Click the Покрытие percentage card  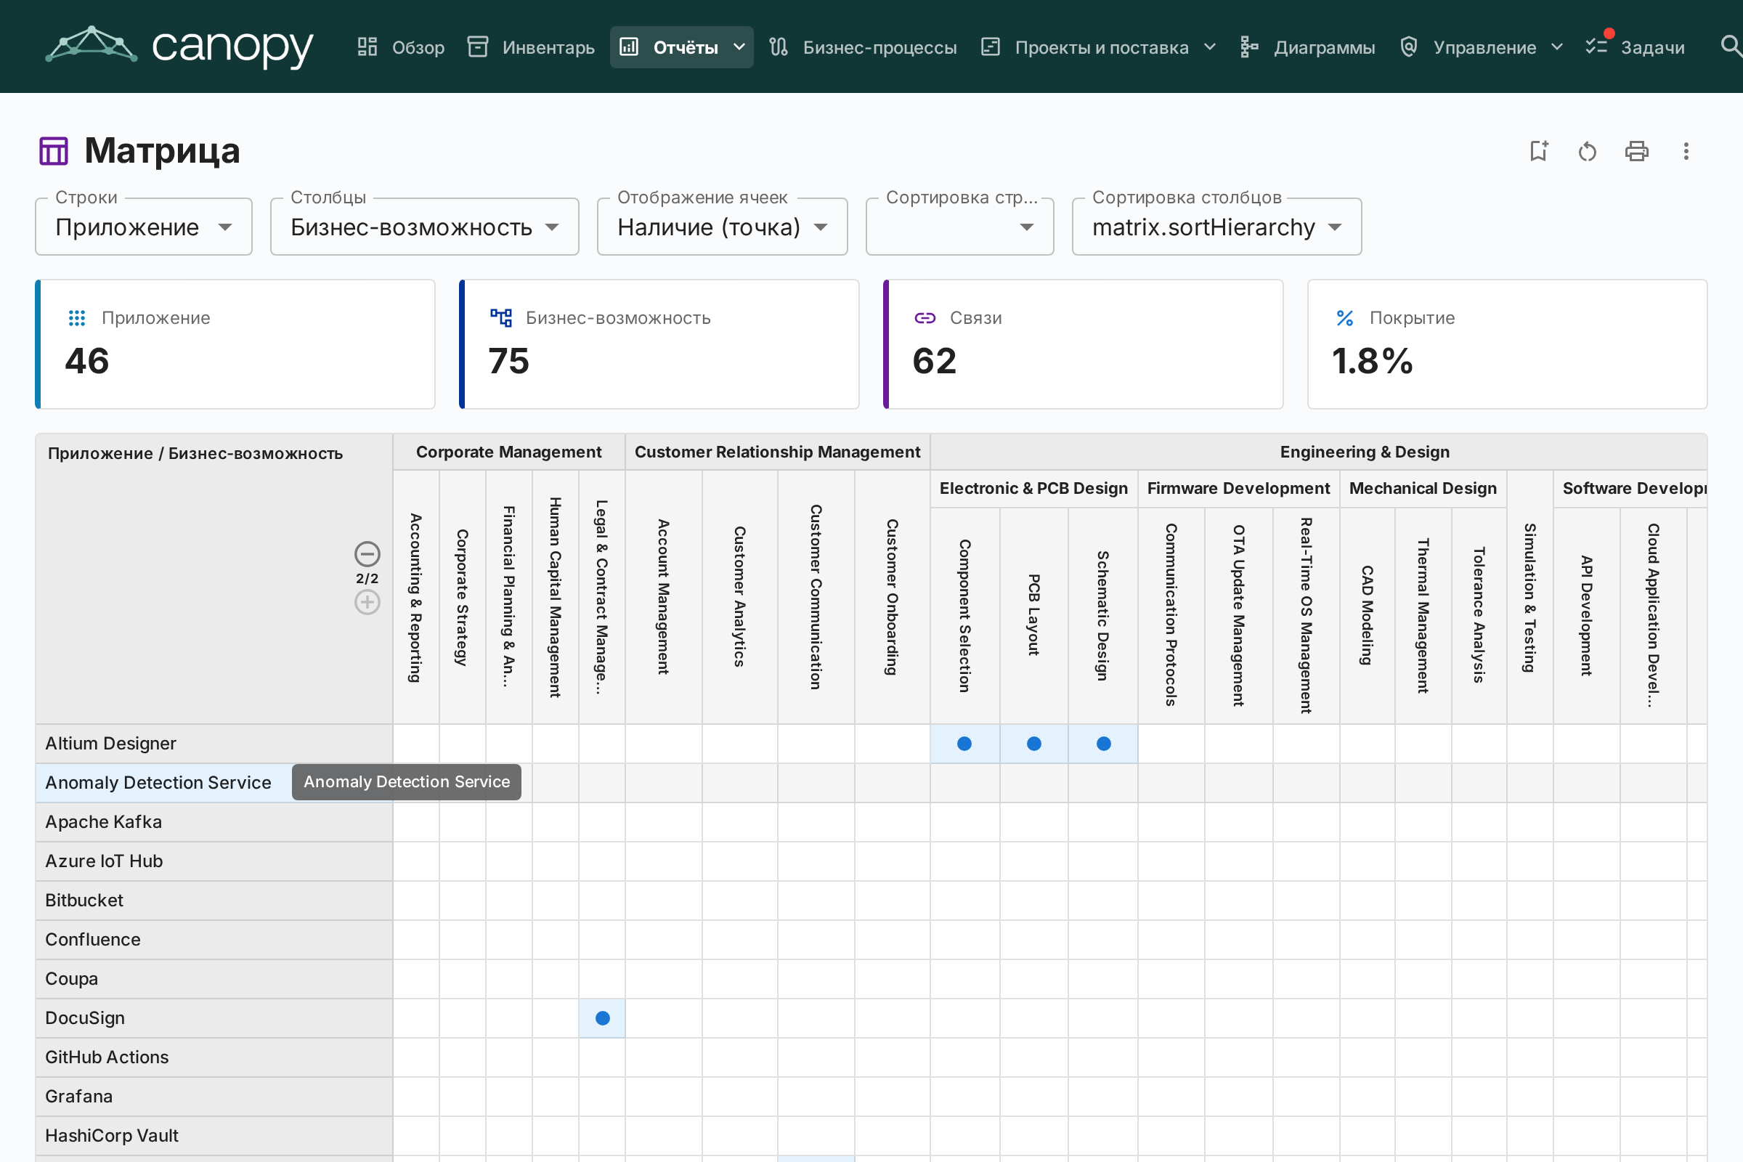(1508, 344)
